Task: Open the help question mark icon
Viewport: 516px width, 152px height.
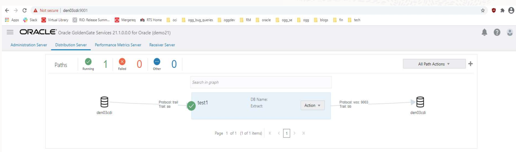Action: pyautogui.click(x=497, y=32)
